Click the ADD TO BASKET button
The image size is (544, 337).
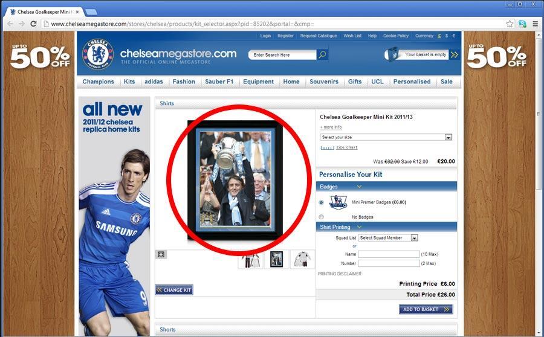point(426,309)
